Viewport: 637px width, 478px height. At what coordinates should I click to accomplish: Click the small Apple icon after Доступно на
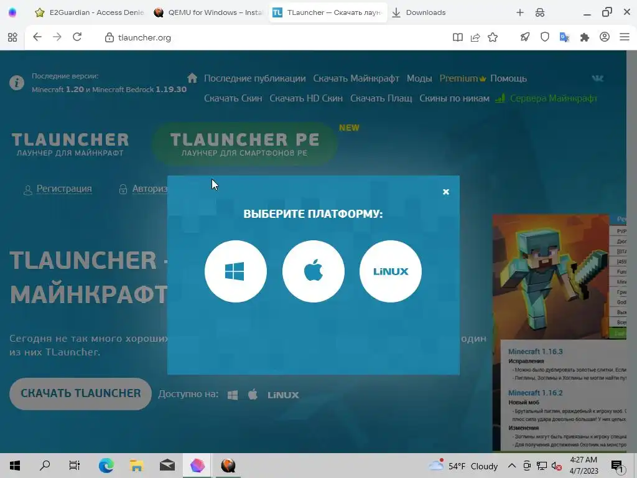pyautogui.click(x=253, y=394)
